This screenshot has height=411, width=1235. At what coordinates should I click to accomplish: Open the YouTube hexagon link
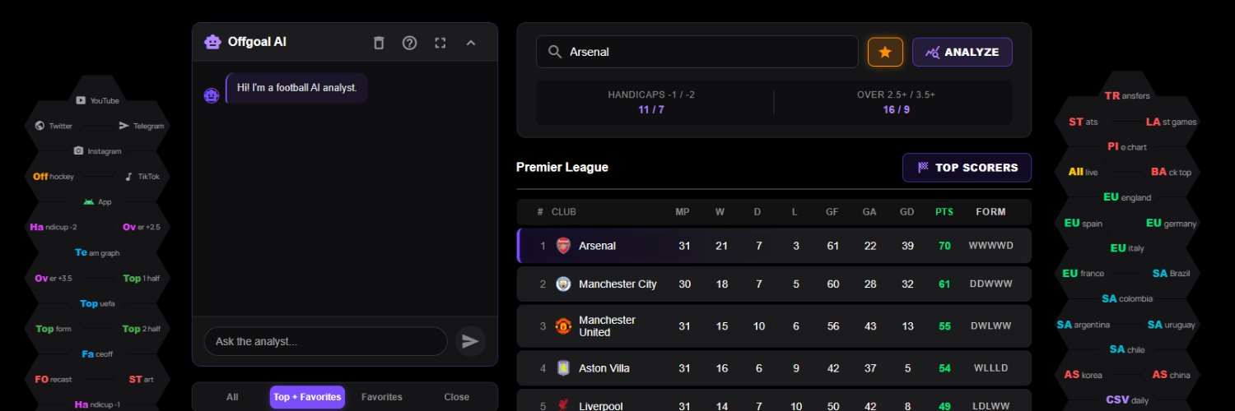coord(98,100)
